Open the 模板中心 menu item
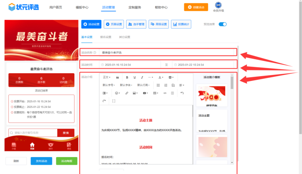The height and width of the screenshot is (174, 302). [82, 7]
